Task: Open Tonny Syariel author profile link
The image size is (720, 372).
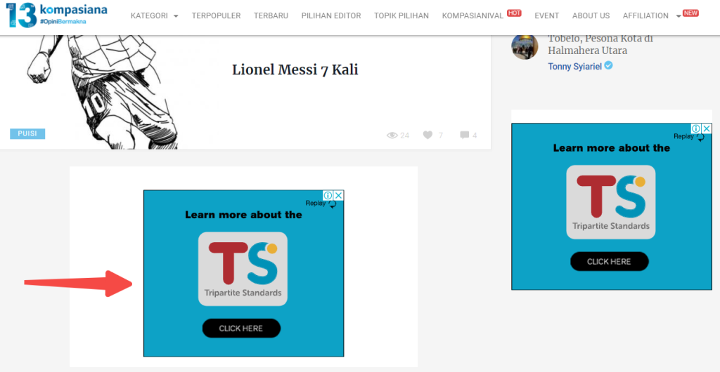Action: (575, 67)
